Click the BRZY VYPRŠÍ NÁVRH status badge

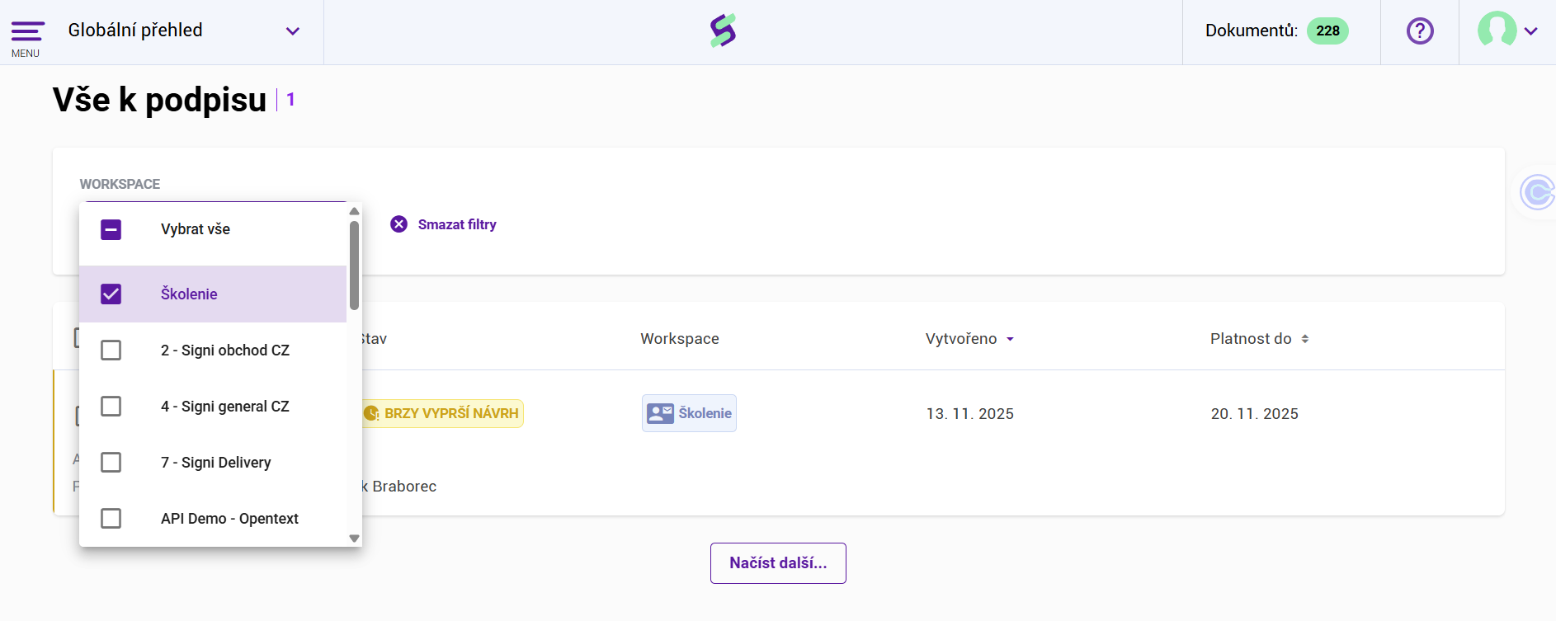442,413
